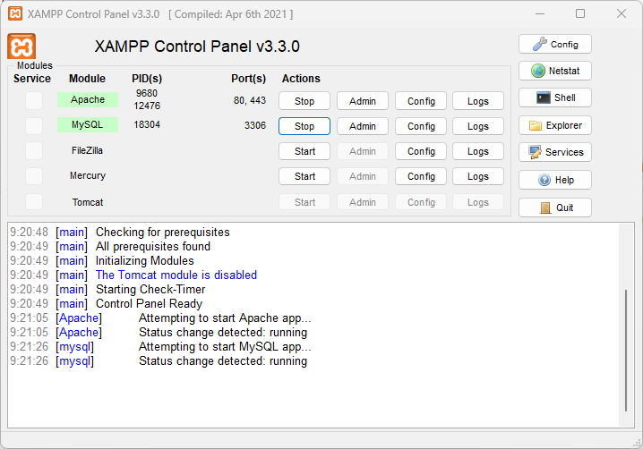Open Help with the question mark icon
Viewport: 643px width, 449px height.
coord(554,180)
